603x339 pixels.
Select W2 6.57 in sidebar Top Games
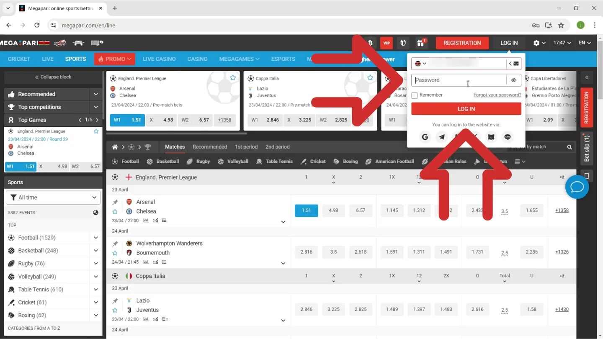[86, 166]
